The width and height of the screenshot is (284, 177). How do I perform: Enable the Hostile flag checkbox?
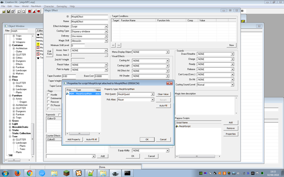[48, 95]
